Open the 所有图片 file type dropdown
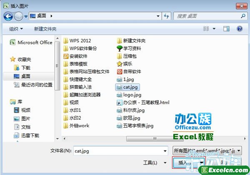Viewport: 250px width, 175px height. (x=207, y=150)
